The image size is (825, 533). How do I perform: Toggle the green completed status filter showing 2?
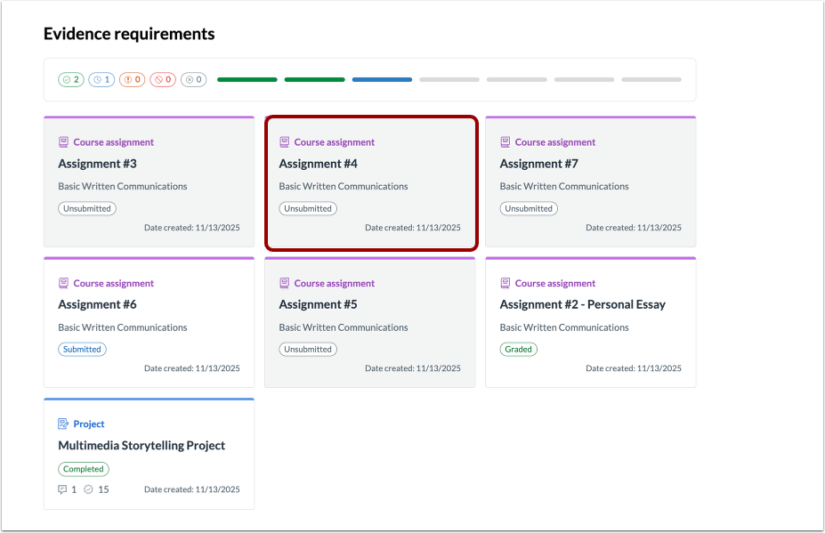click(x=71, y=79)
